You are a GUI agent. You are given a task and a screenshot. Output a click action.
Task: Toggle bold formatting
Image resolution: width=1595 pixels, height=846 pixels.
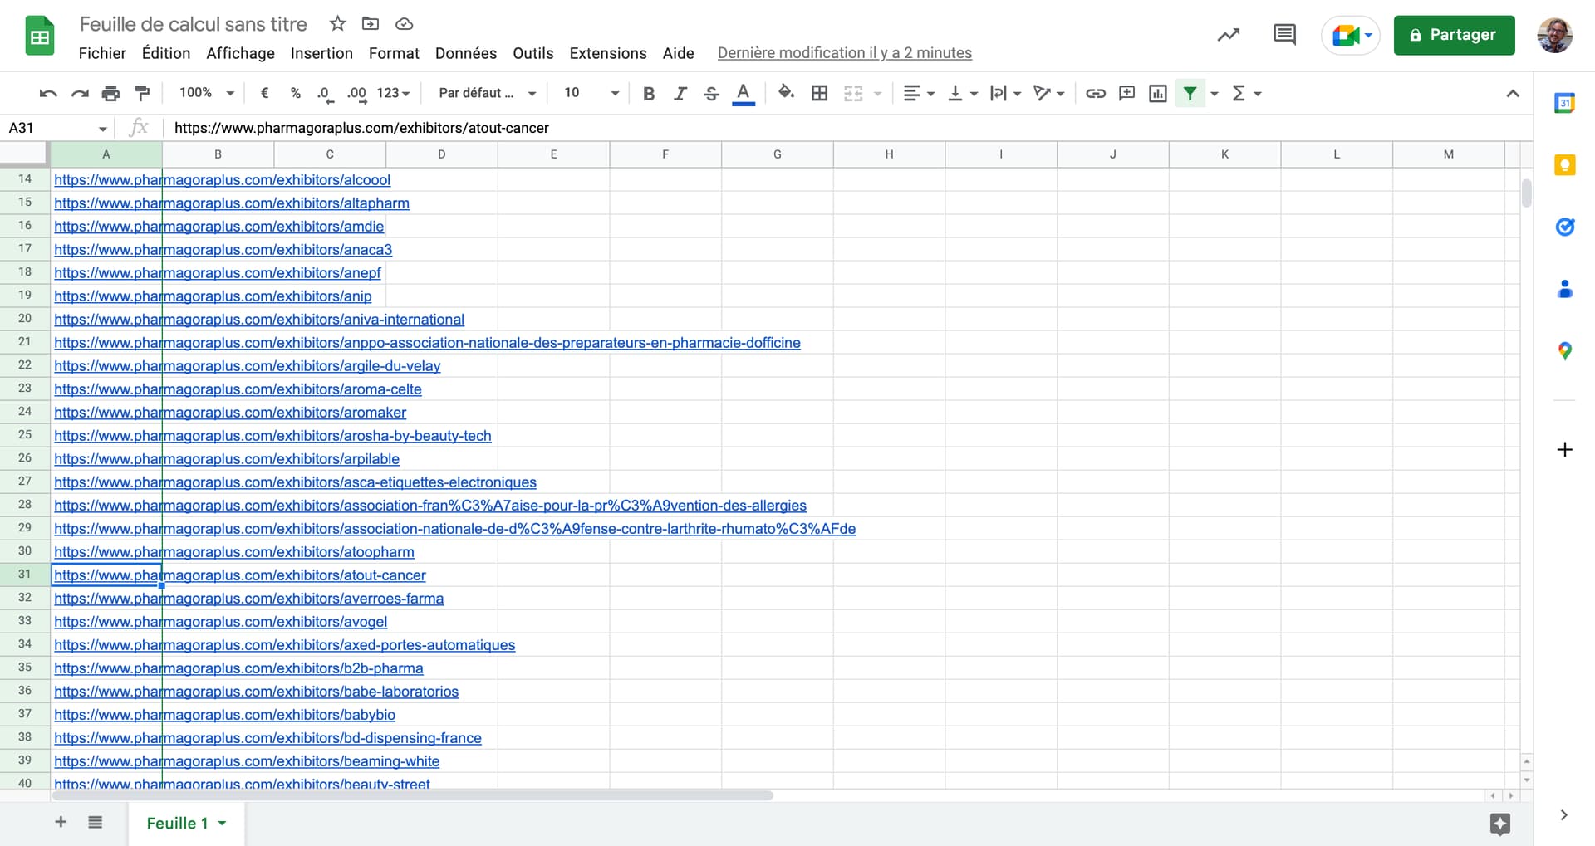pos(649,94)
